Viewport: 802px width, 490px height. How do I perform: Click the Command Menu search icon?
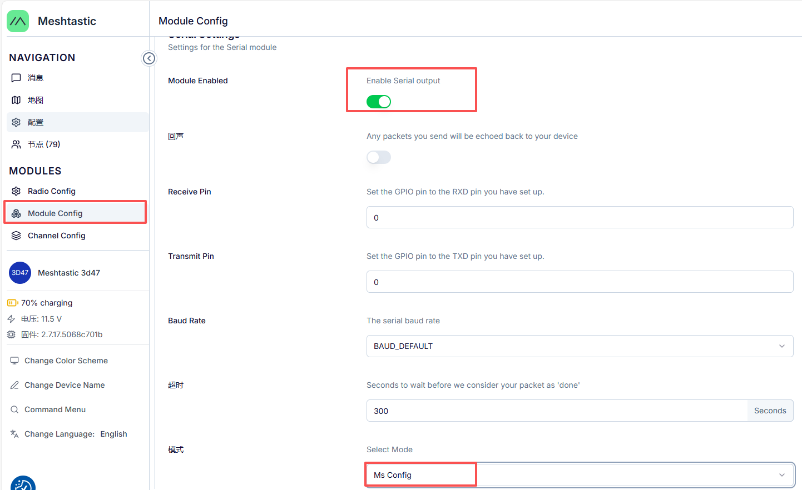pos(14,409)
